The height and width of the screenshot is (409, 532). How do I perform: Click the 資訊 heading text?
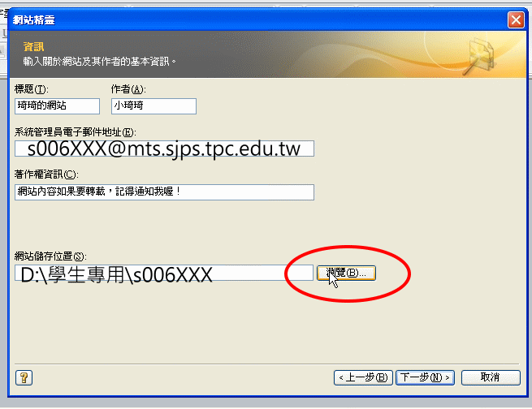click(33, 46)
